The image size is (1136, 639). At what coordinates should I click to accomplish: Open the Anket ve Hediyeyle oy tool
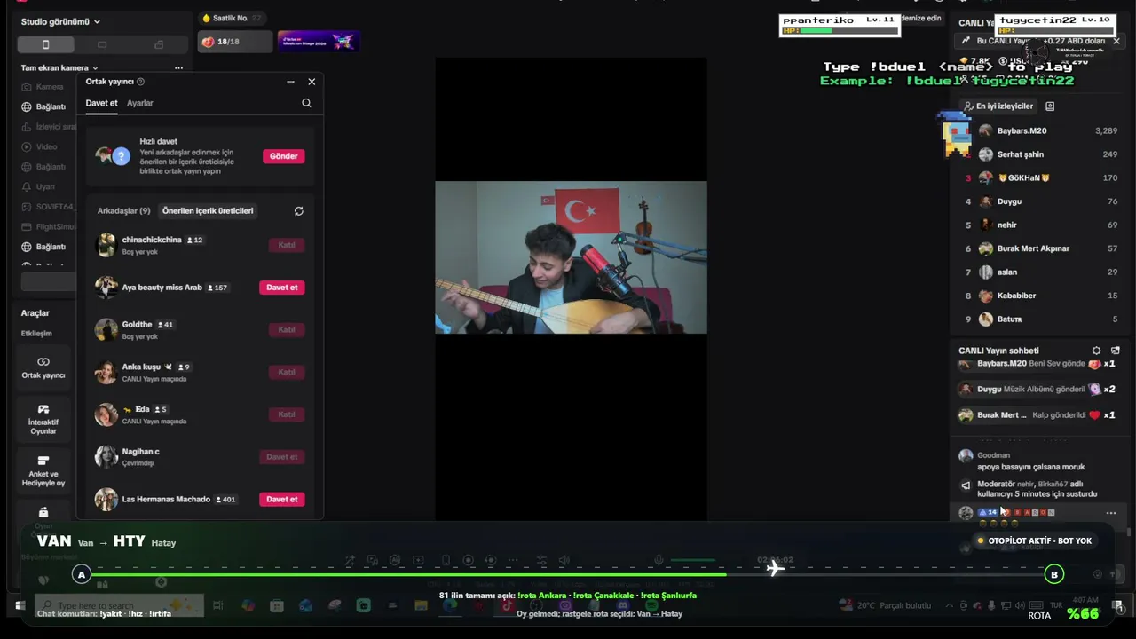pos(43,470)
